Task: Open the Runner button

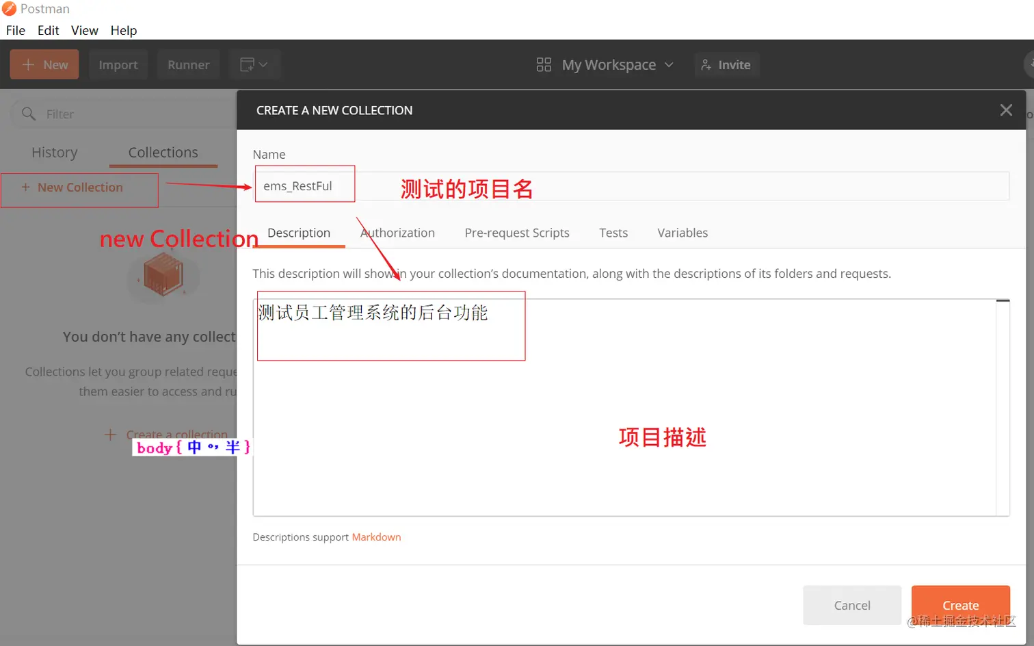Action: click(189, 64)
